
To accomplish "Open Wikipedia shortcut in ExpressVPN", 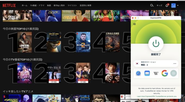I will coord(156,74).
